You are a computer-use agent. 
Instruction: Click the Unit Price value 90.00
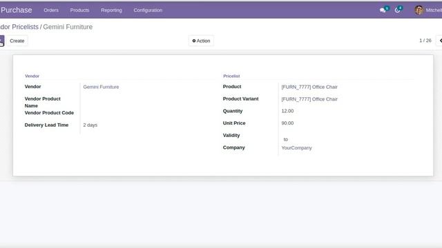click(x=287, y=123)
